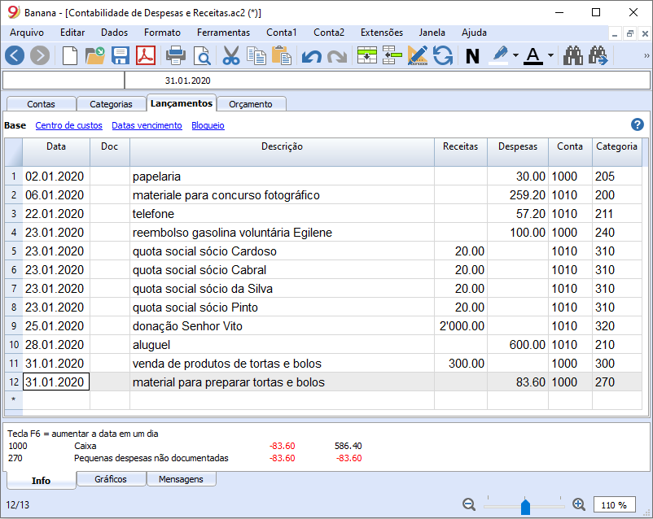Screen dimensions: 653x519
Task: Switch to the Categorias tab
Action: click(111, 104)
